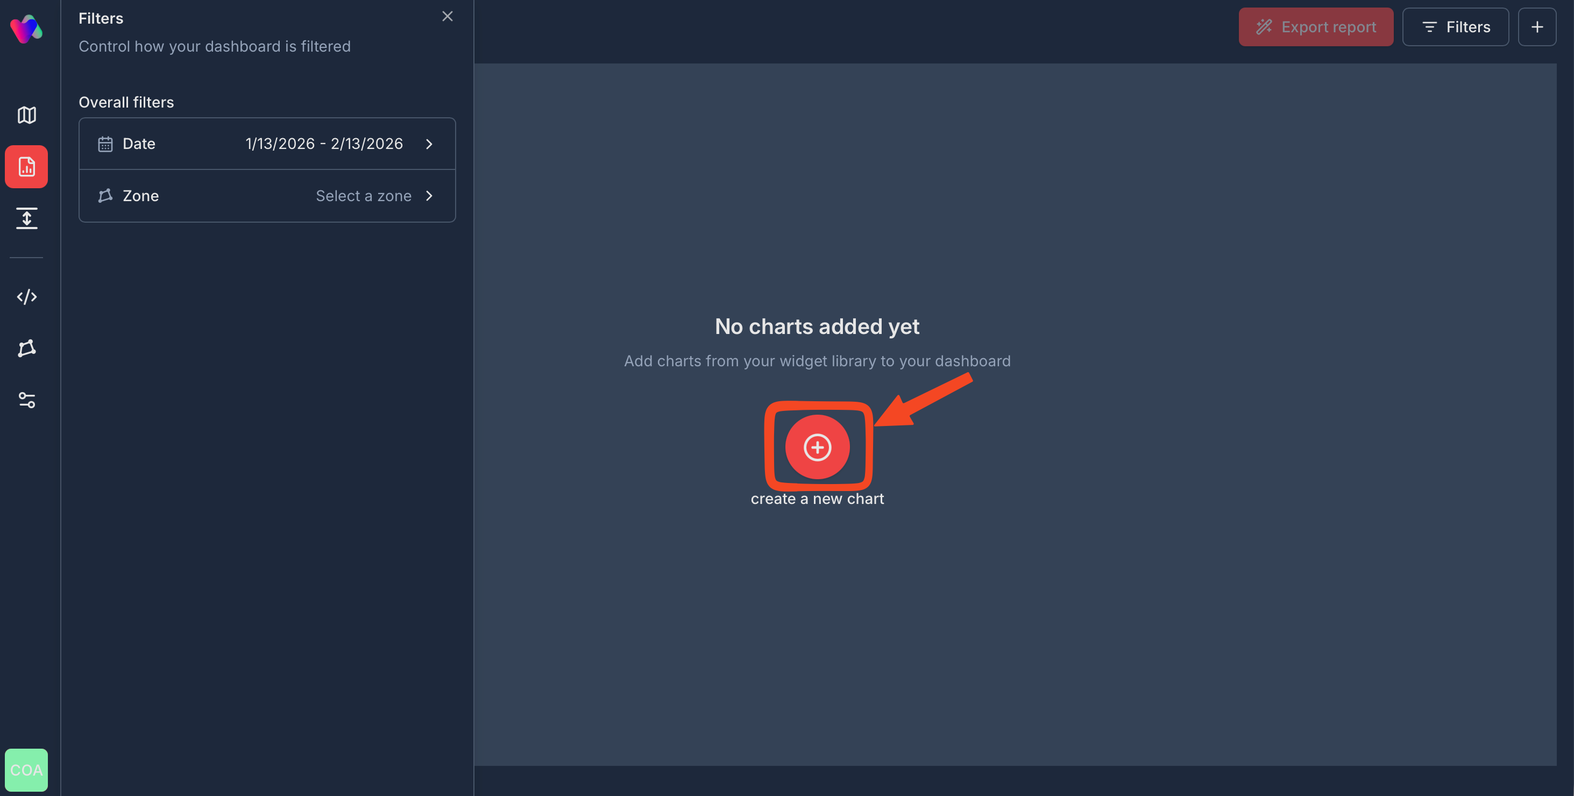This screenshot has height=796, width=1574.
Task: Click the date range 1/13/2026 - 2/13/2026
Action: coord(324,144)
